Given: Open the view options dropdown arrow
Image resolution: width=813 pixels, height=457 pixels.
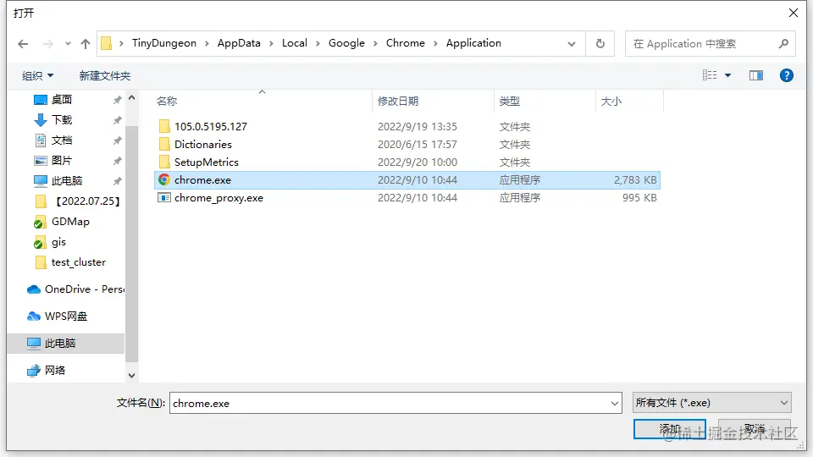Looking at the screenshot, I should click(x=728, y=75).
